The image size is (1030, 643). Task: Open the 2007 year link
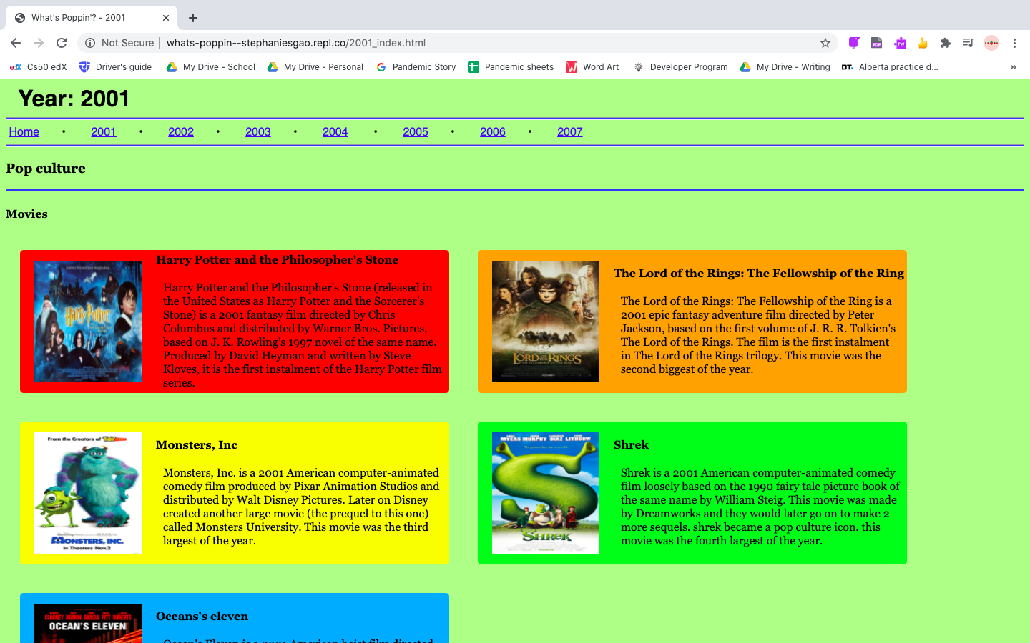click(x=570, y=131)
